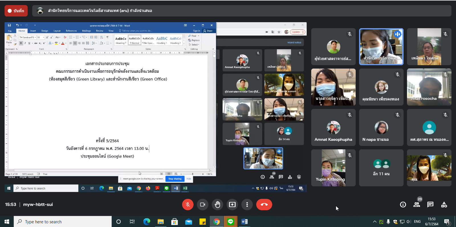This screenshot has width=456, height=227.
Task: Toggle Italic formatting in Word
Action: (25, 43)
